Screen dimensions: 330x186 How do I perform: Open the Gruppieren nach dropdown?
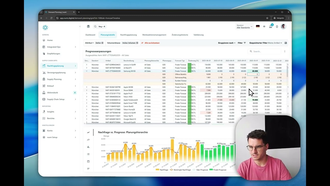tap(227, 43)
